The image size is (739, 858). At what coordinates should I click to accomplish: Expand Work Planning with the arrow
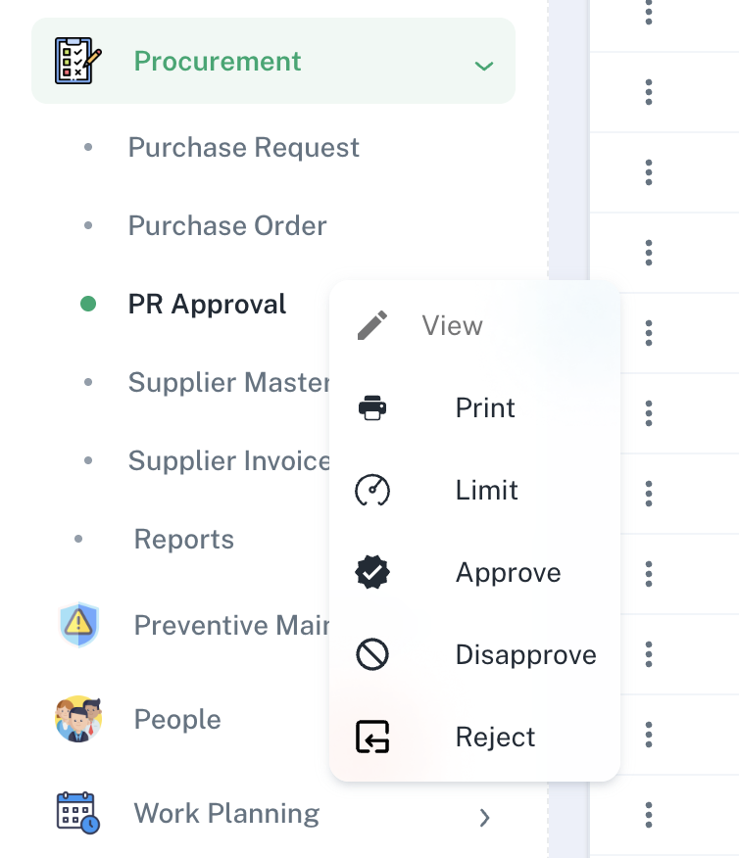[483, 817]
